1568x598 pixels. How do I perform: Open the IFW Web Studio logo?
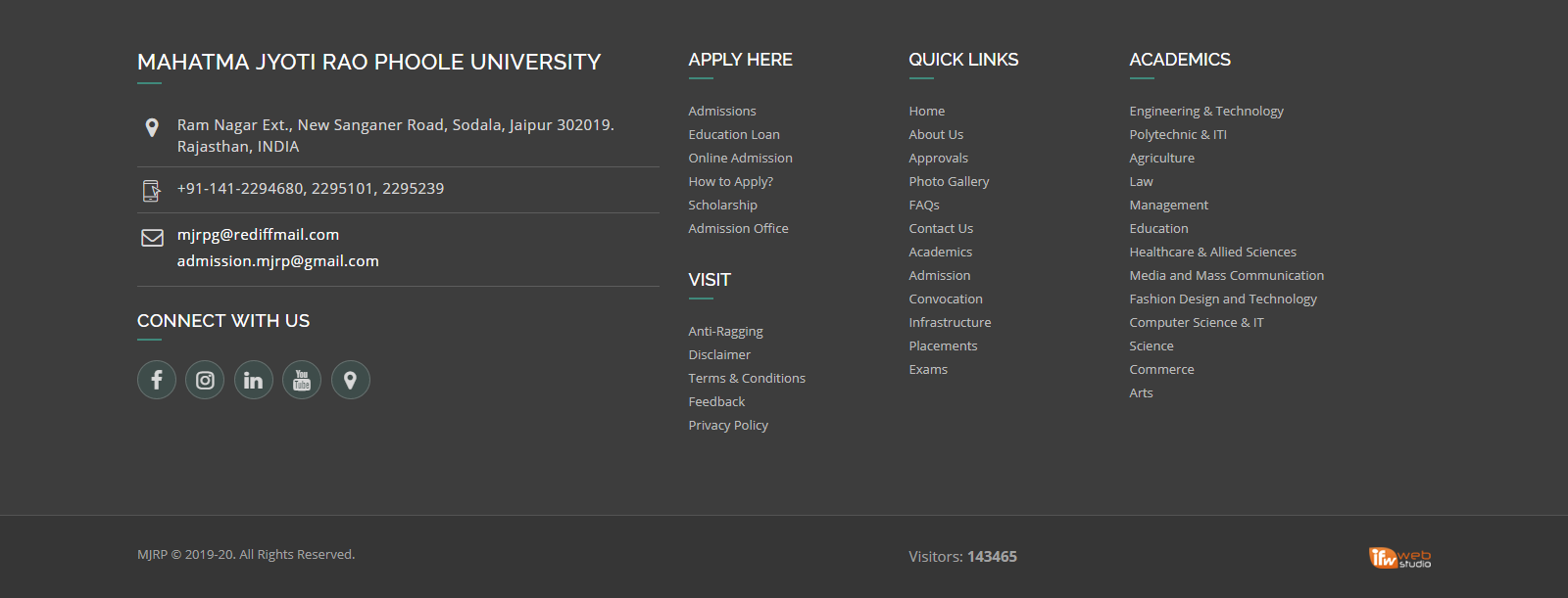1399,557
